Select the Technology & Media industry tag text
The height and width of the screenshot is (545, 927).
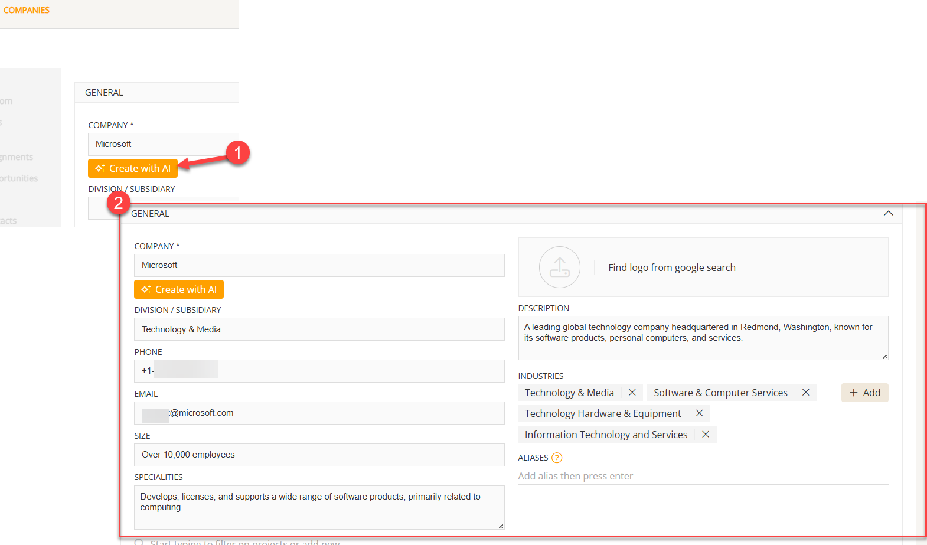tap(569, 393)
